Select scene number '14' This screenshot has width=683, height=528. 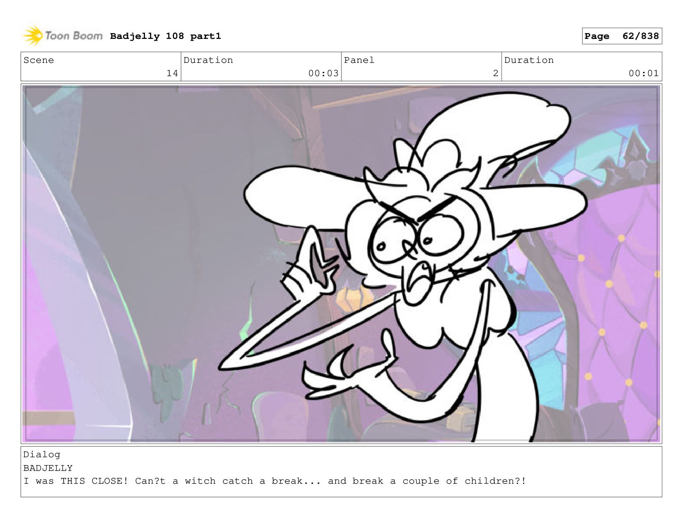(x=172, y=73)
